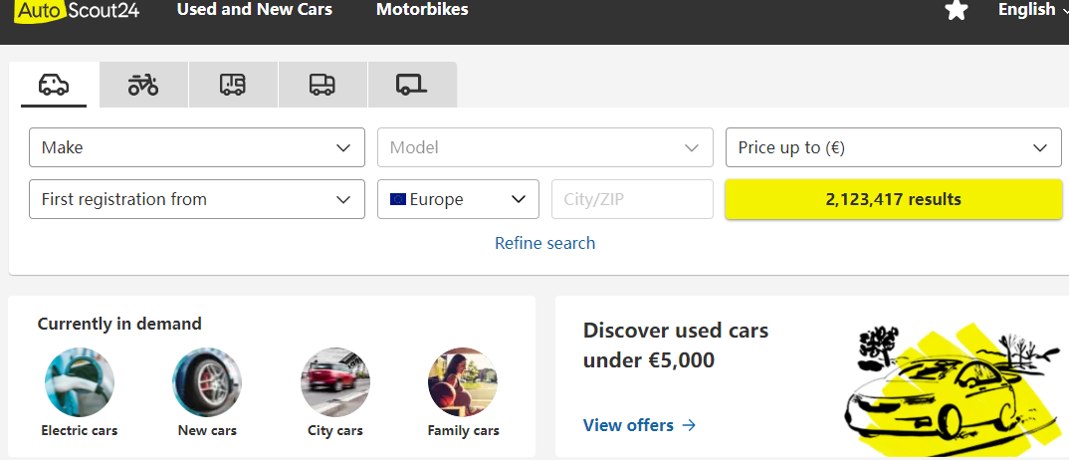Open the Used and New Cars menu

(255, 10)
